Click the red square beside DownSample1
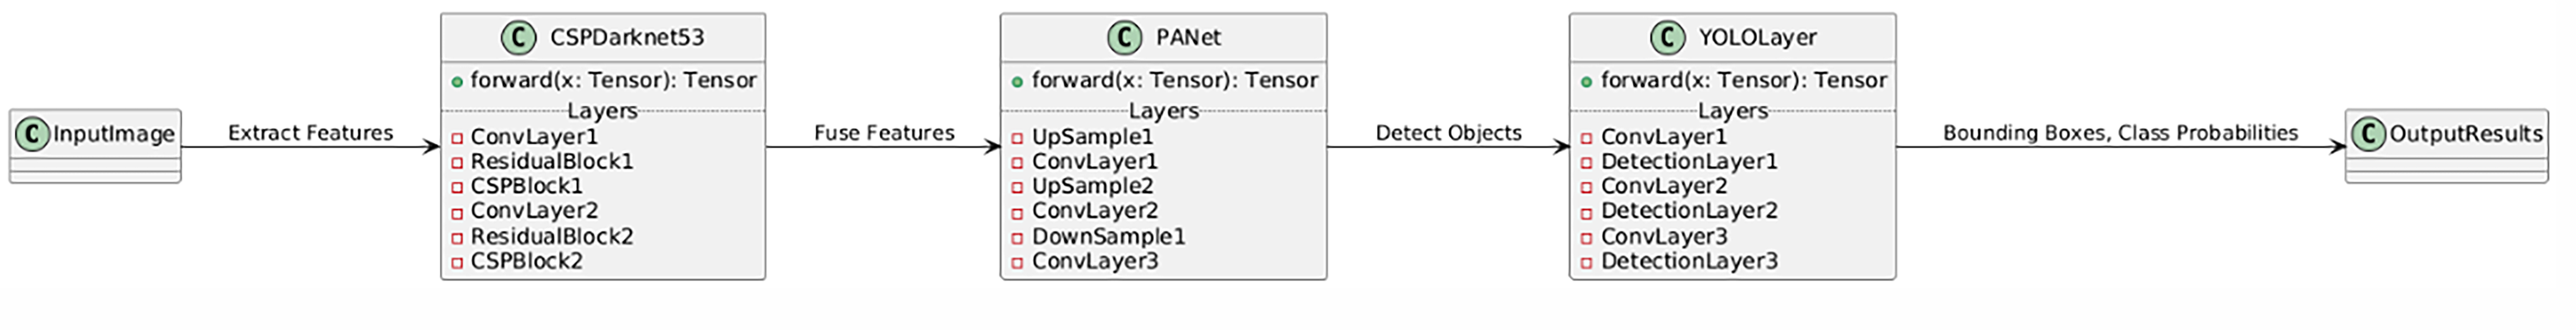2576x330 pixels. point(1018,239)
